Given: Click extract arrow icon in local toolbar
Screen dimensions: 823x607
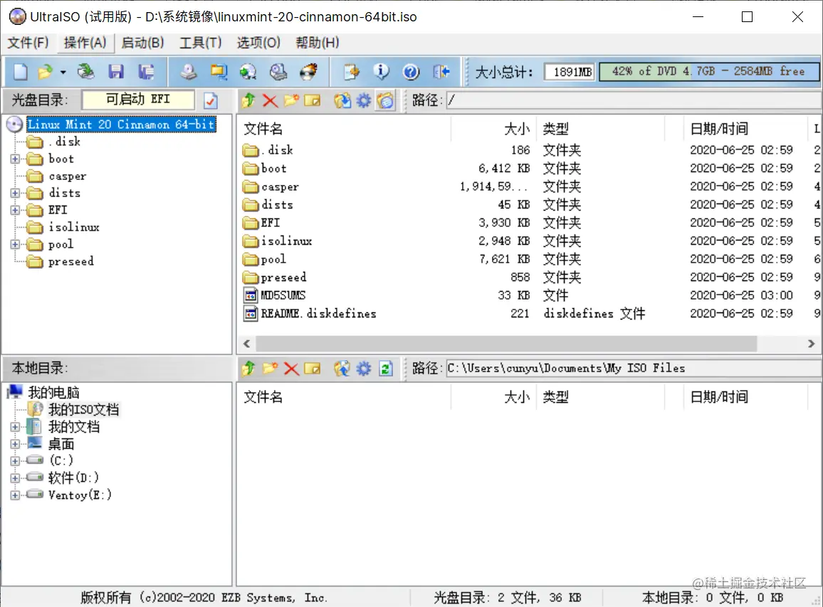Looking at the screenshot, I should pyautogui.click(x=342, y=369).
